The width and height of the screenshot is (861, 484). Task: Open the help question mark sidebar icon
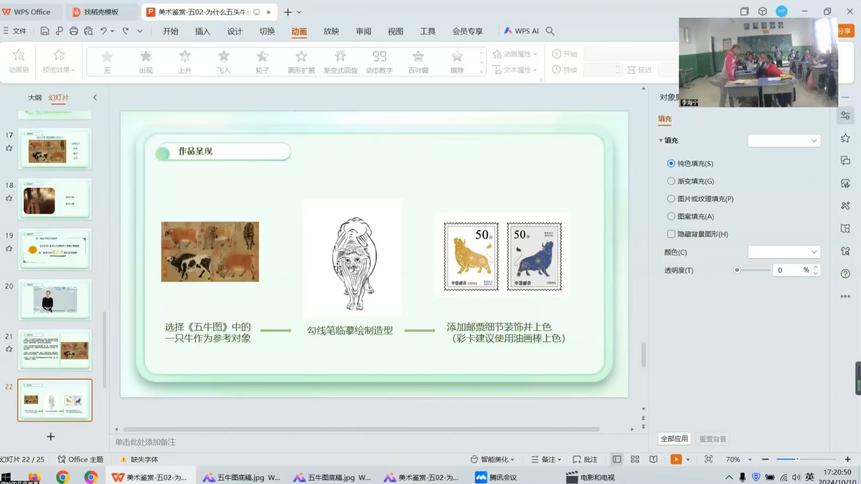pos(846,274)
